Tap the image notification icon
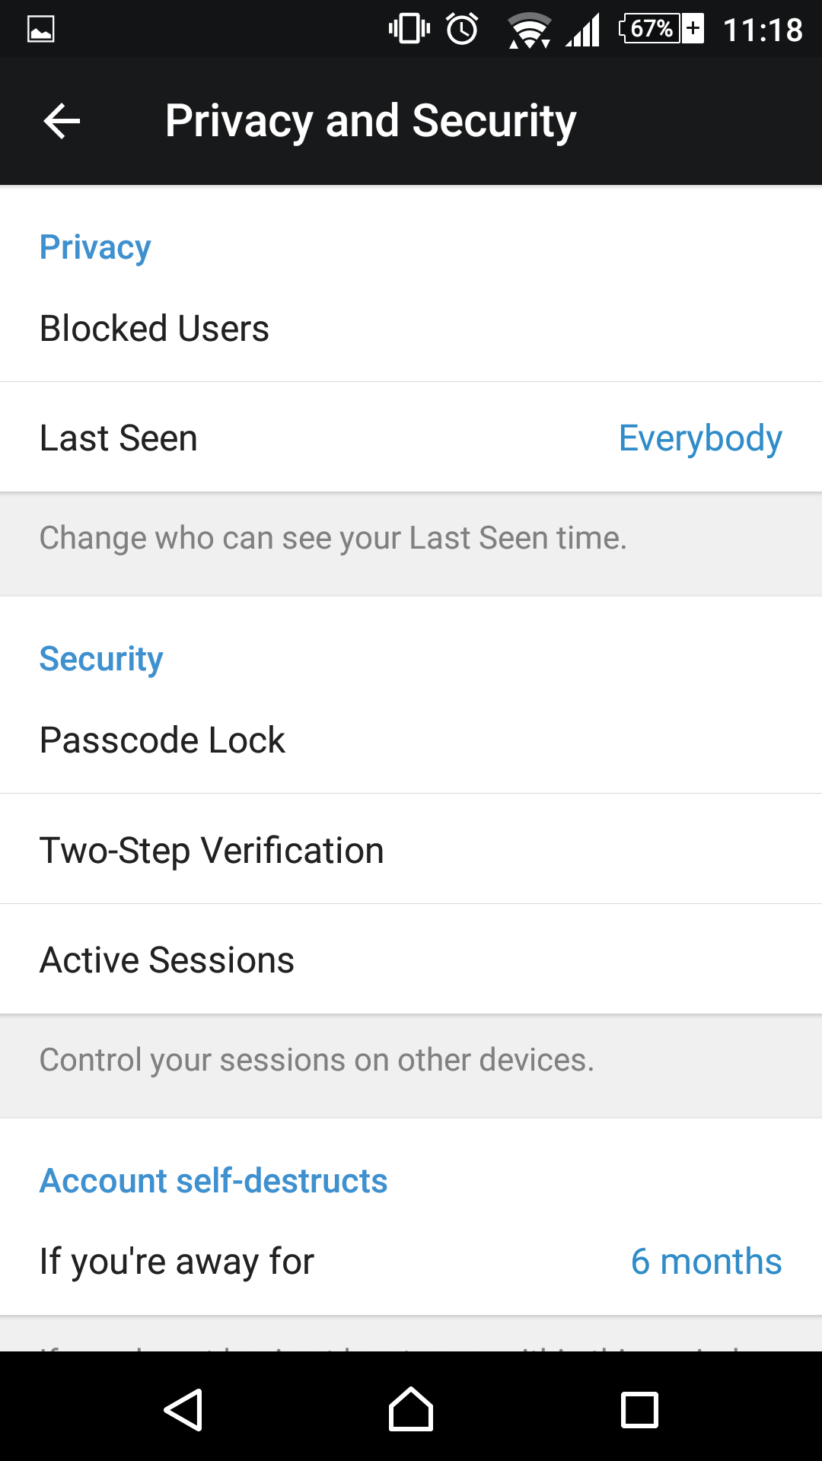 point(41,30)
